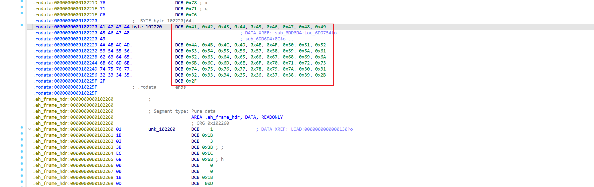Click address .eh_frame_hdr:0000000000102263
This screenshot has height=187, width=594.
[73, 147]
